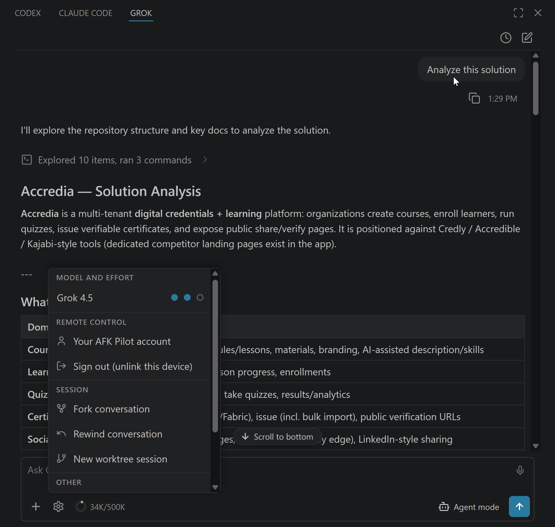Add attachment with plus icon

point(36,507)
